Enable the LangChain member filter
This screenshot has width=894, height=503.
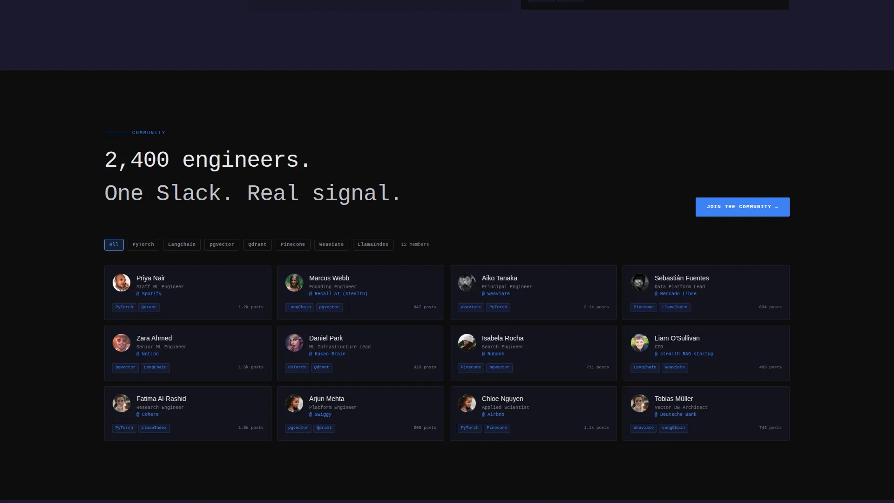tap(182, 245)
